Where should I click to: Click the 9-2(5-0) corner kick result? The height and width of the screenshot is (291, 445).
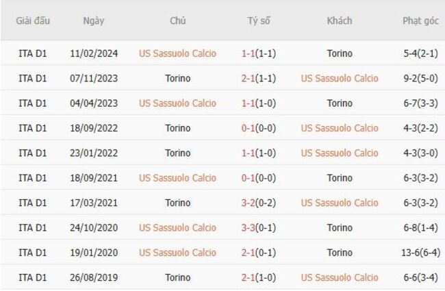click(421, 78)
